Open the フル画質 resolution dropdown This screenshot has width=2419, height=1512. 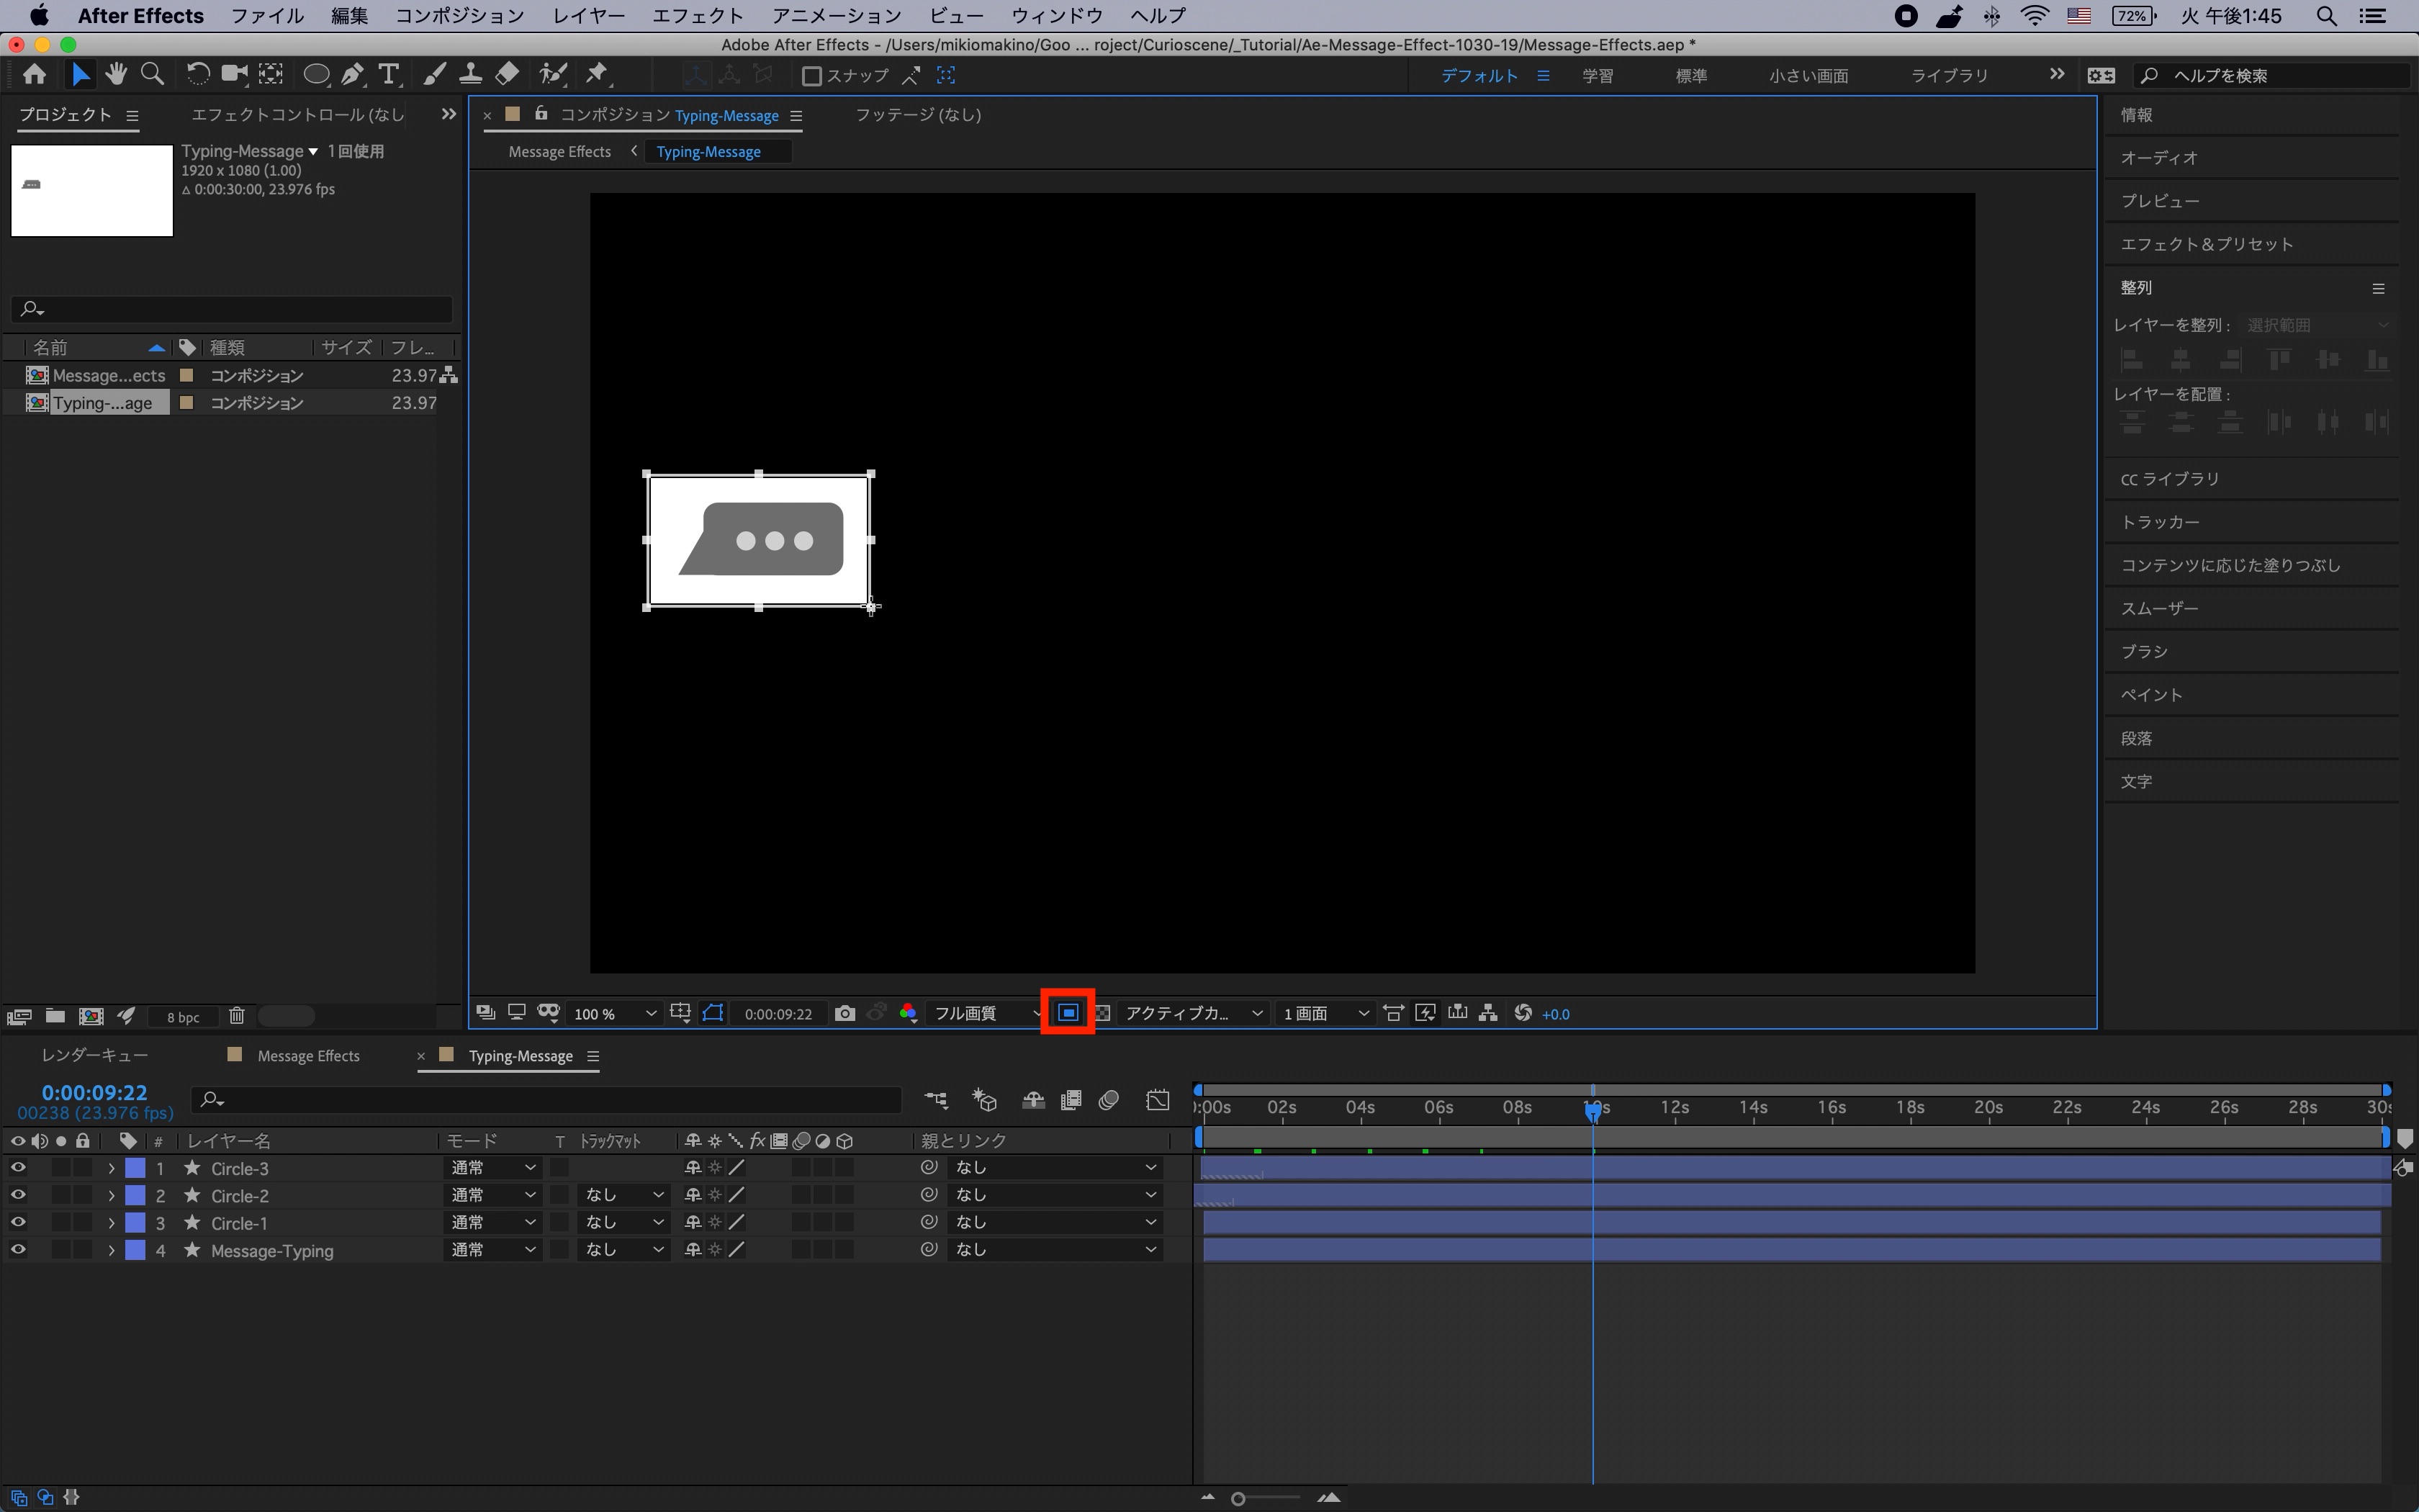pyautogui.click(x=986, y=1014)
